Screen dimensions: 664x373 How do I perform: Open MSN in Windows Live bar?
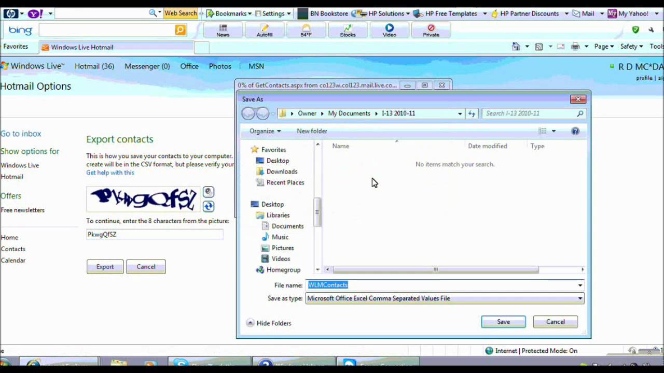coord(256,66)
